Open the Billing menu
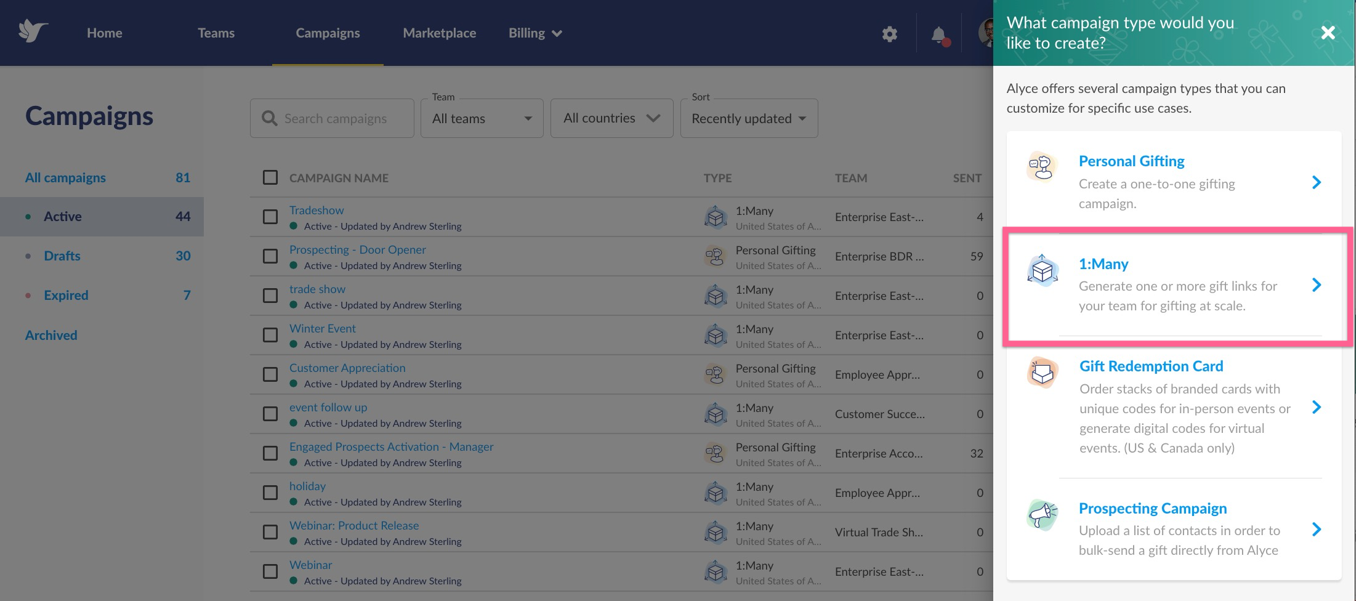Image resolution: width=1359 pixels, height=601 pixels. (x=535, y=33)
